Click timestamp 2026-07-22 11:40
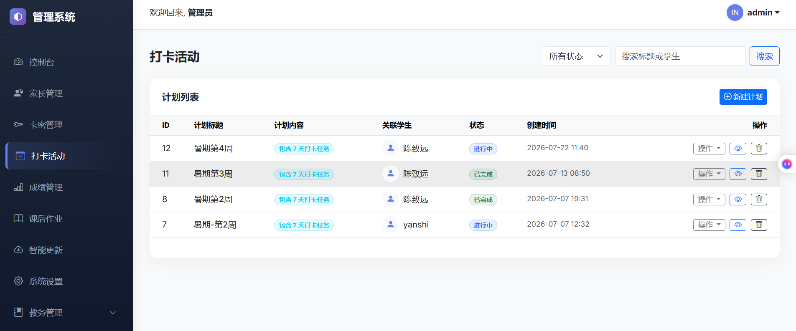 coord(557,148)
